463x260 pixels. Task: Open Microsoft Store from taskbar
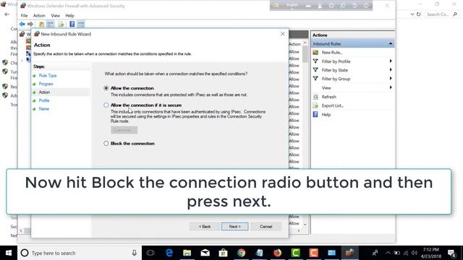[x=223, y=253]
